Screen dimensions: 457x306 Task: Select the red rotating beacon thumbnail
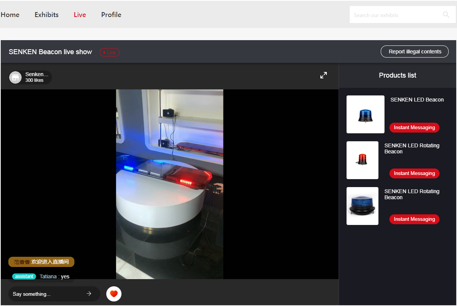coord(362,160)
